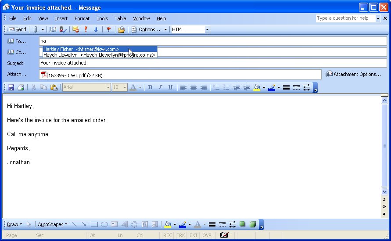Click the Check Names icon
The width and height of the screenshot is (391, 241).
click(x=63, y=29)
